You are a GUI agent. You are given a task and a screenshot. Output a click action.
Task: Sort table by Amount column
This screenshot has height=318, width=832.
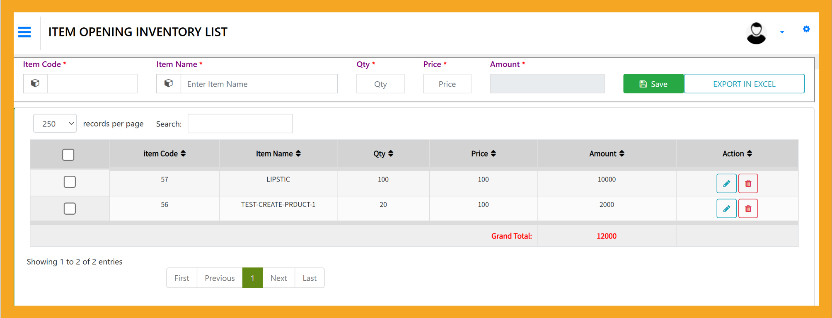[607, 154]
